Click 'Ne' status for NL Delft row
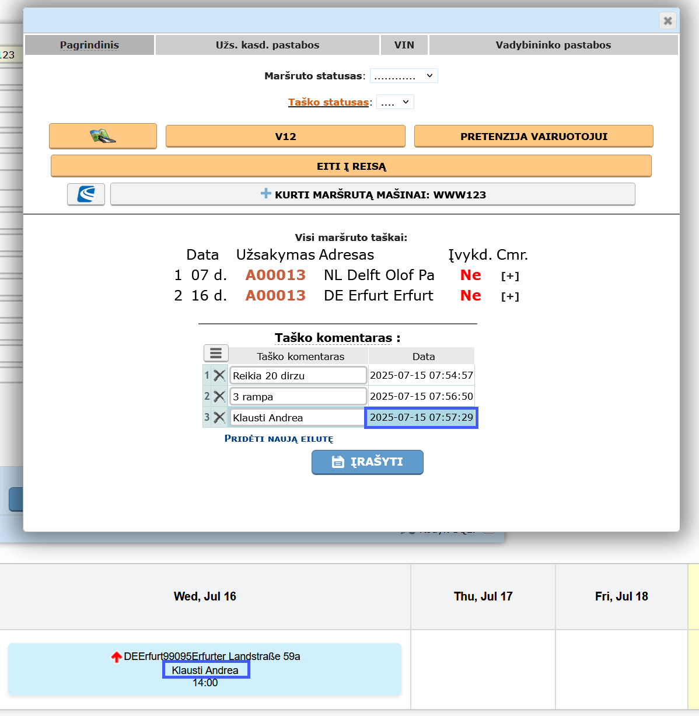The image size is (699, 716). pyautogui.click(x=470, y=275)
